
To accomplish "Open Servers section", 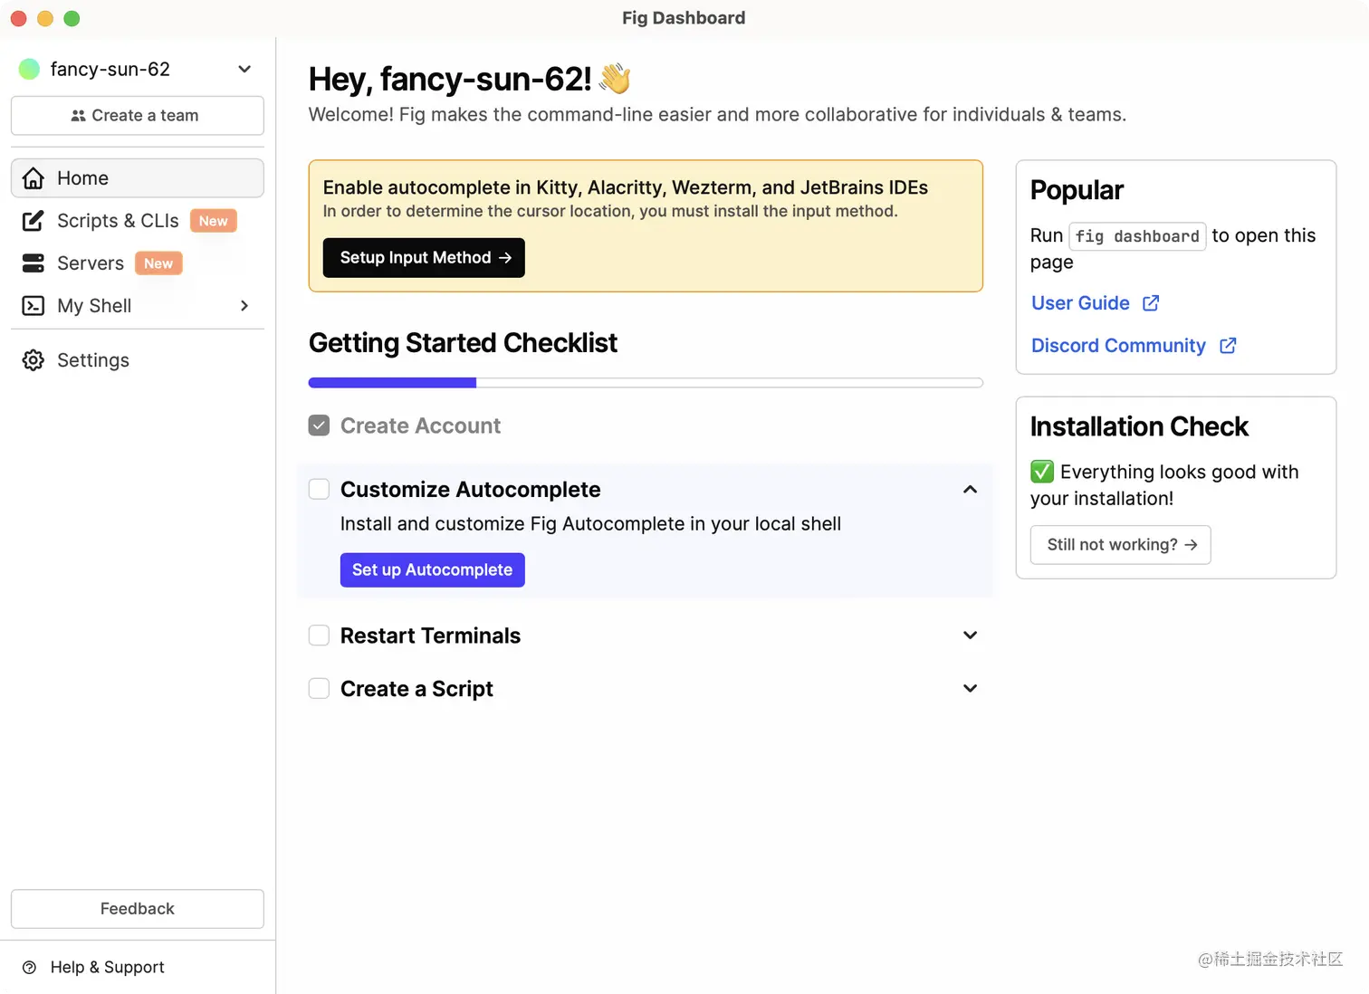I will 138,263.
